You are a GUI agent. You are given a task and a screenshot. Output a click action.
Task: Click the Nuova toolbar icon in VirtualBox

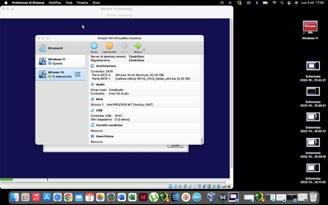(94, 46)
